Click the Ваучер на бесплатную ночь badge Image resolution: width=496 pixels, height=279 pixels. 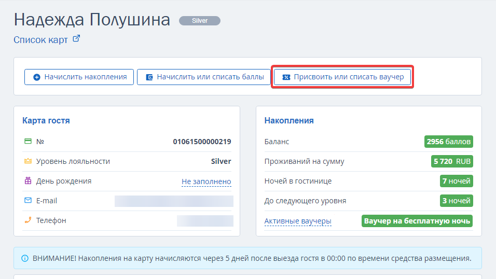tap(417, 221)
